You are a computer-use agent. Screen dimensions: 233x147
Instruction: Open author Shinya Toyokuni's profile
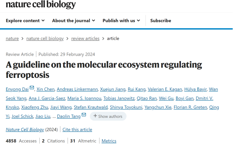126,107
